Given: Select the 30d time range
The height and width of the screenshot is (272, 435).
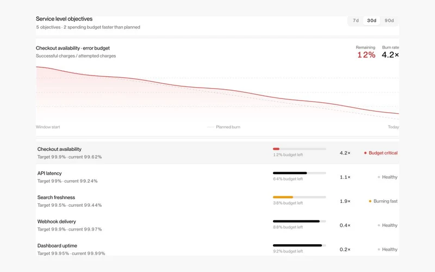Looking at the screenshot, I should pyautogui.click(x=371, y=21).
